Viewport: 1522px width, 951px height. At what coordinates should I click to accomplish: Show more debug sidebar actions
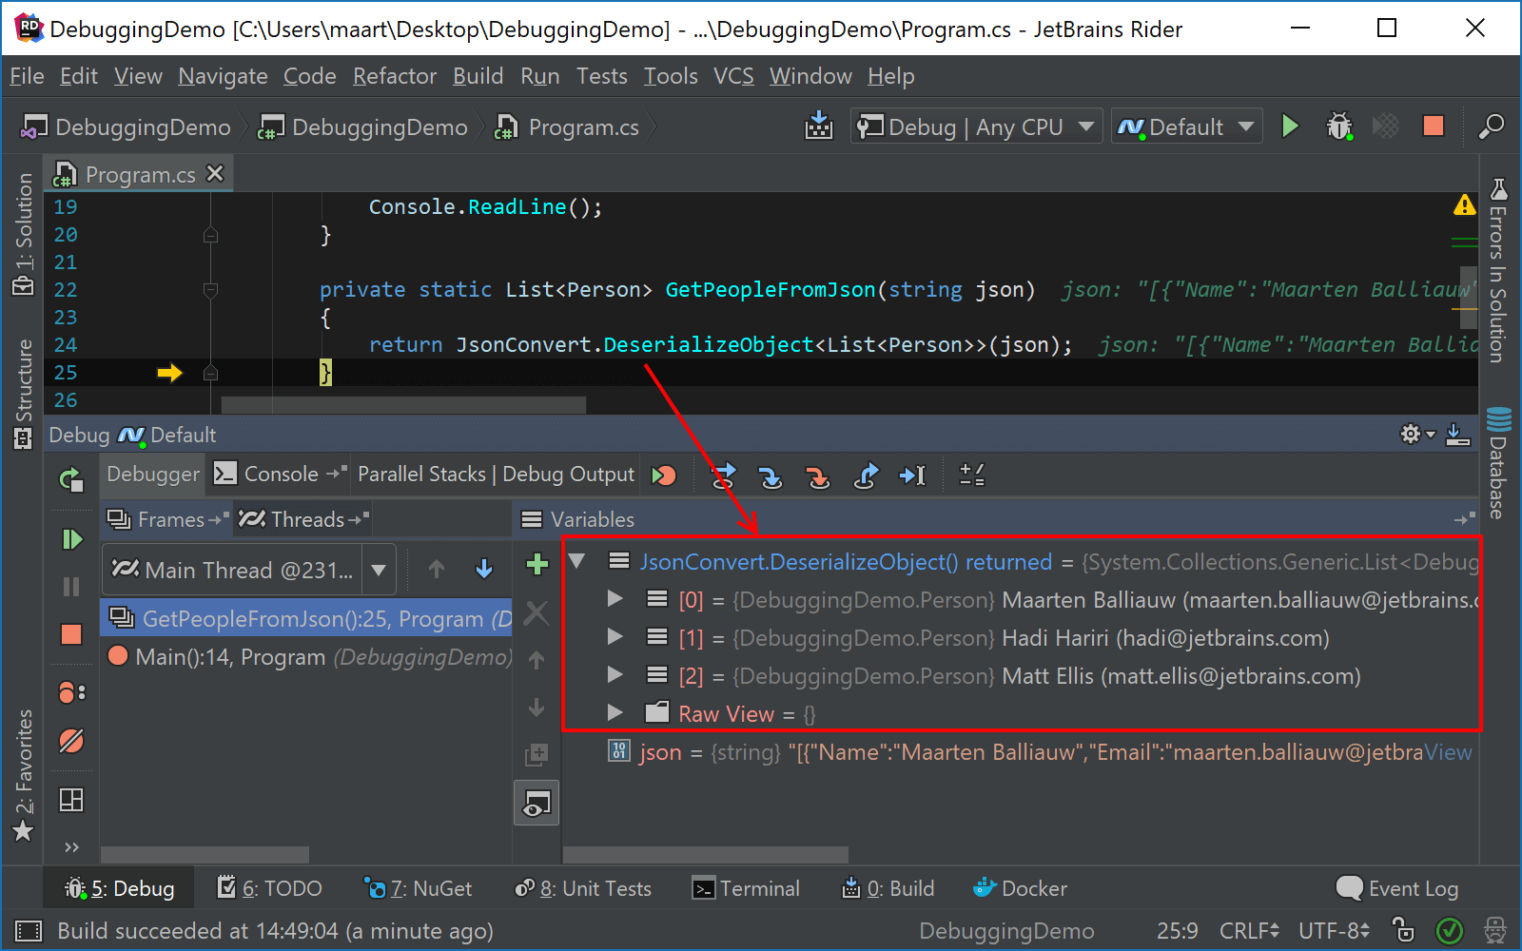[x=71, y=846]
